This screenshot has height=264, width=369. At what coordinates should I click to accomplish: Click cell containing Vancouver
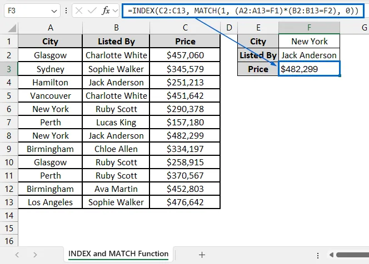[x=51, y=95]
